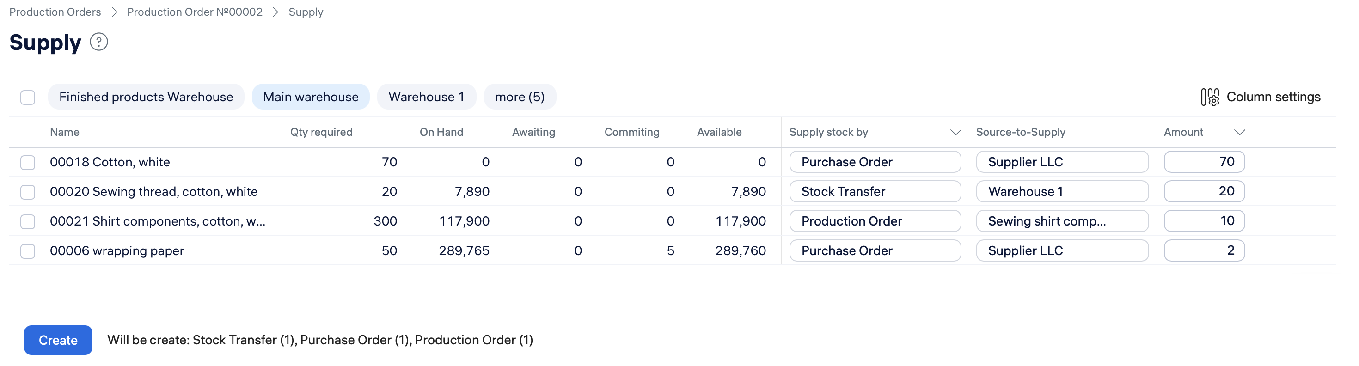Open Production Order dropdown for Shirt components
Viewport: 1359px width, 366px height.
tap(875, 221)
